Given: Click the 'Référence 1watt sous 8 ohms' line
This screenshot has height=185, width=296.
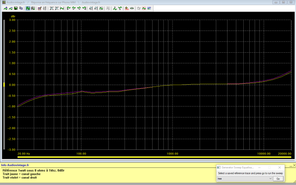Looking at the screenshot, I should (33, 171).
